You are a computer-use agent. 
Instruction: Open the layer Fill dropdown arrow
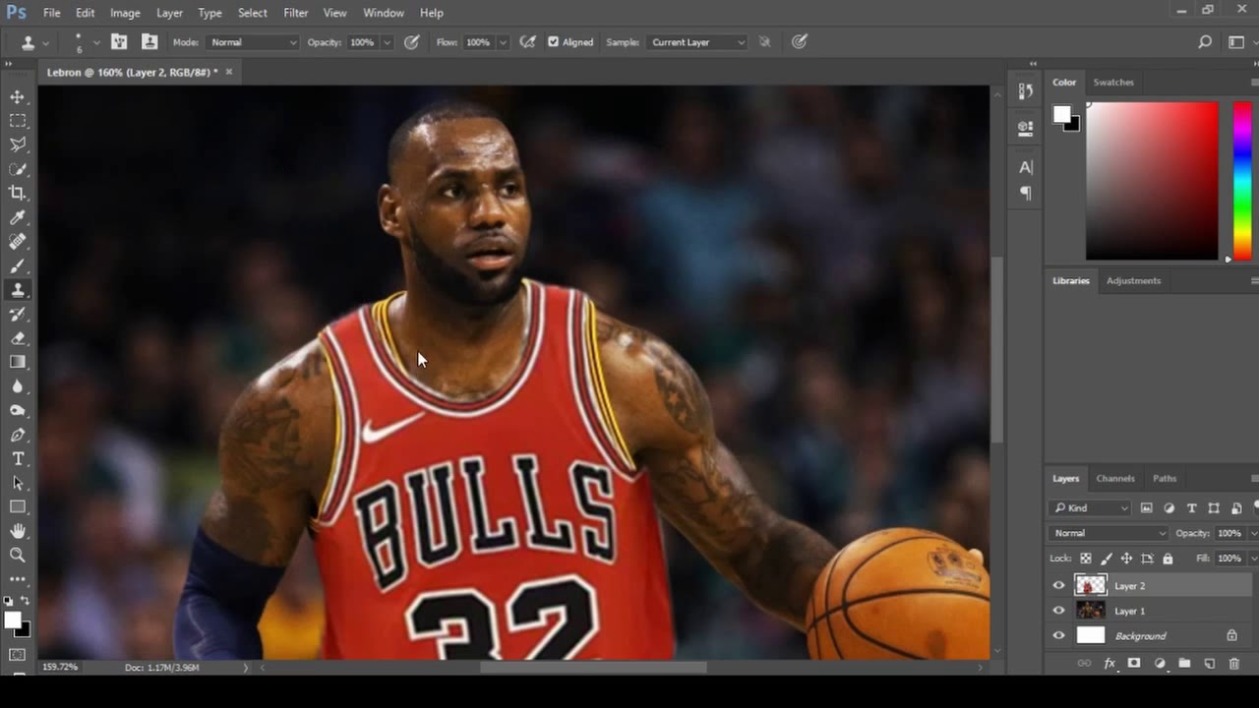click(1252, 559)
